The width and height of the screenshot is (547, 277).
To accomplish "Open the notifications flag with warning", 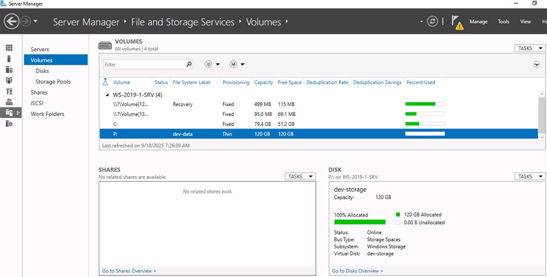I will [x=457, y=22].
